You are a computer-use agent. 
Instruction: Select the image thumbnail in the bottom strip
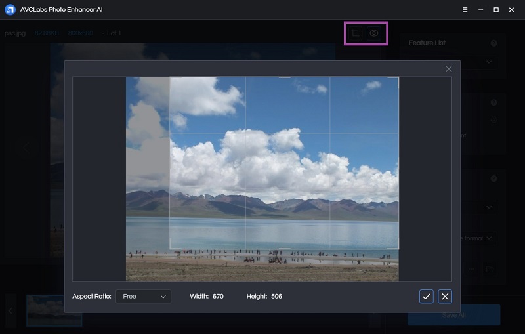tap(54, 310)
